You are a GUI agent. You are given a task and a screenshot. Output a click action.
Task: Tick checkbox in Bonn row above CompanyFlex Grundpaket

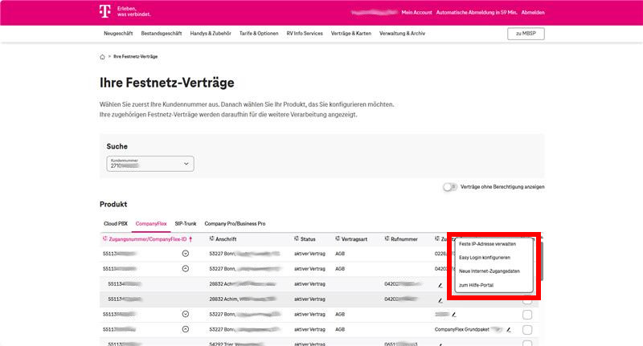point(527,315)
